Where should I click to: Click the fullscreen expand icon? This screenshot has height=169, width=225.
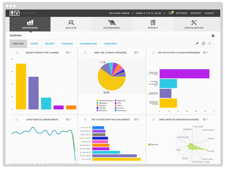[x=210, y=44]
